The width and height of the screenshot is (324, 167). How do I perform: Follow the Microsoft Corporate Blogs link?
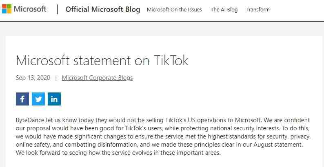point(98,78)
